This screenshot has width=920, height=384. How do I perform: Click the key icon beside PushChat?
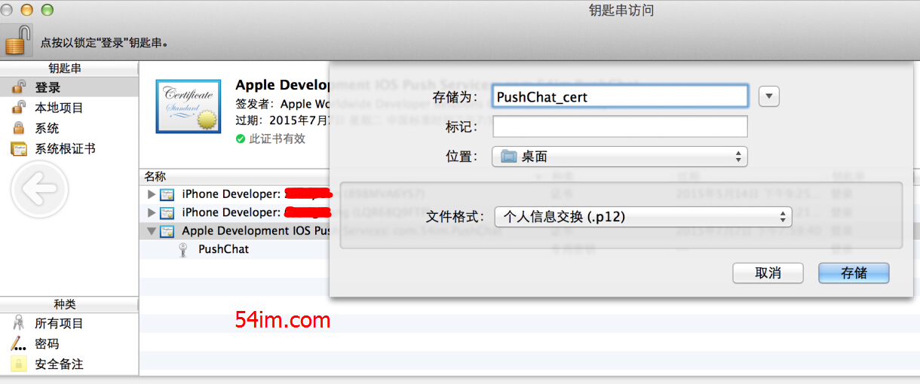click(x=182, y=249)
